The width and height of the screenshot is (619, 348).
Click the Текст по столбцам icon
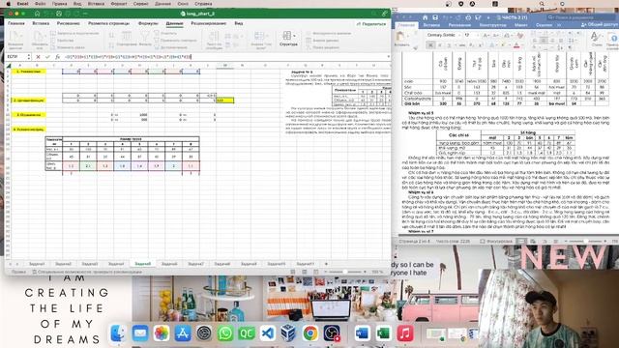point(214,39)
